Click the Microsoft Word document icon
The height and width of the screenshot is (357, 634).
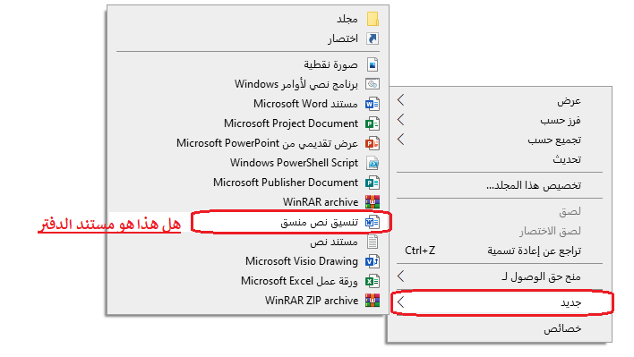[x=373, y=104]
